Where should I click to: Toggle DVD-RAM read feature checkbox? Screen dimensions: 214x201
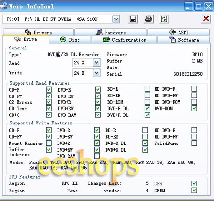98,115
